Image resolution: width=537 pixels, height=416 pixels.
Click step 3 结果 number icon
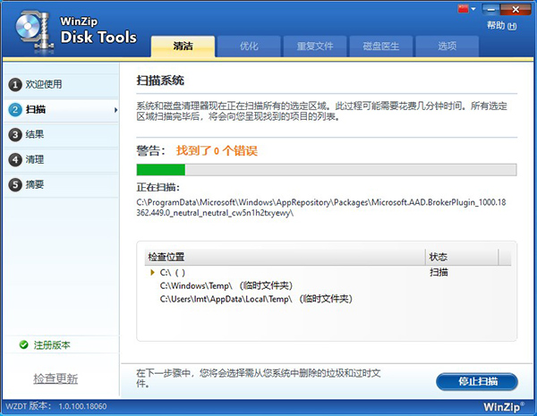click(x=14, y=134)
